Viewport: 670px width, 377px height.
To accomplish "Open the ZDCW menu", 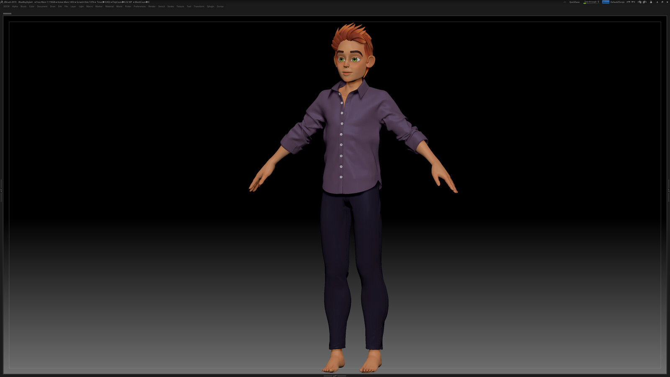I will coord(6,6).
